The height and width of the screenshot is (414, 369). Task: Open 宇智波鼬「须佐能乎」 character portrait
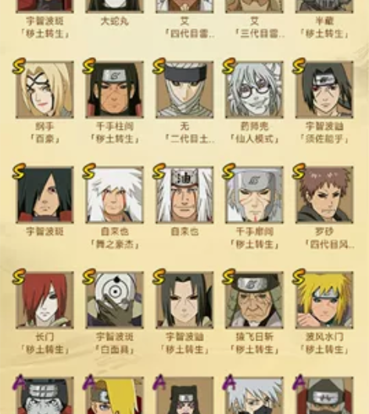pos(324,90)
